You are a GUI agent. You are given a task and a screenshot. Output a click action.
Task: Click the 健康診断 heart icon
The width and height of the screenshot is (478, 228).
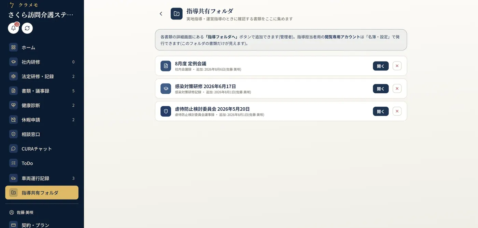point(13,105)
